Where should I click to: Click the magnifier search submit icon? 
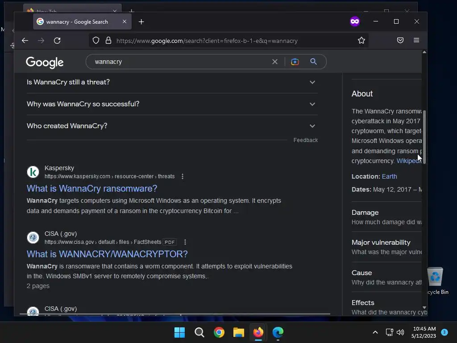click(314, 62)
